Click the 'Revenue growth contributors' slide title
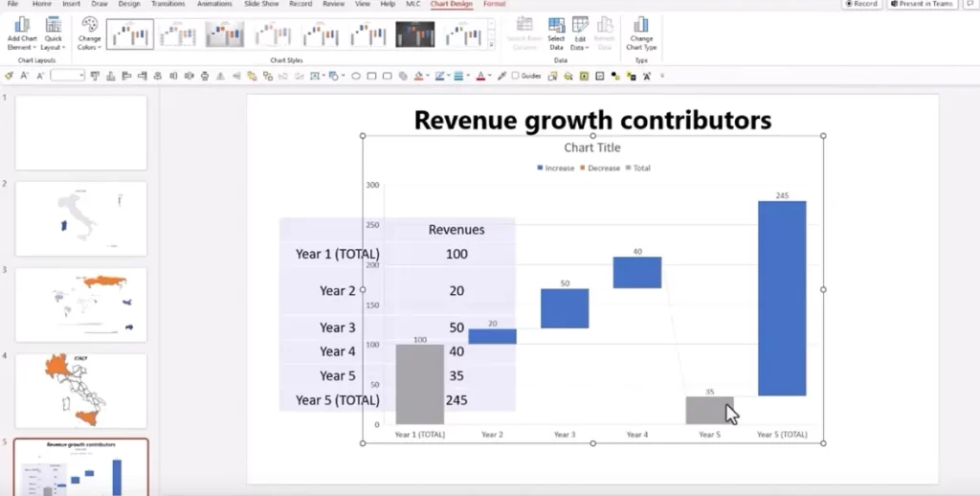 click(592, 120)
